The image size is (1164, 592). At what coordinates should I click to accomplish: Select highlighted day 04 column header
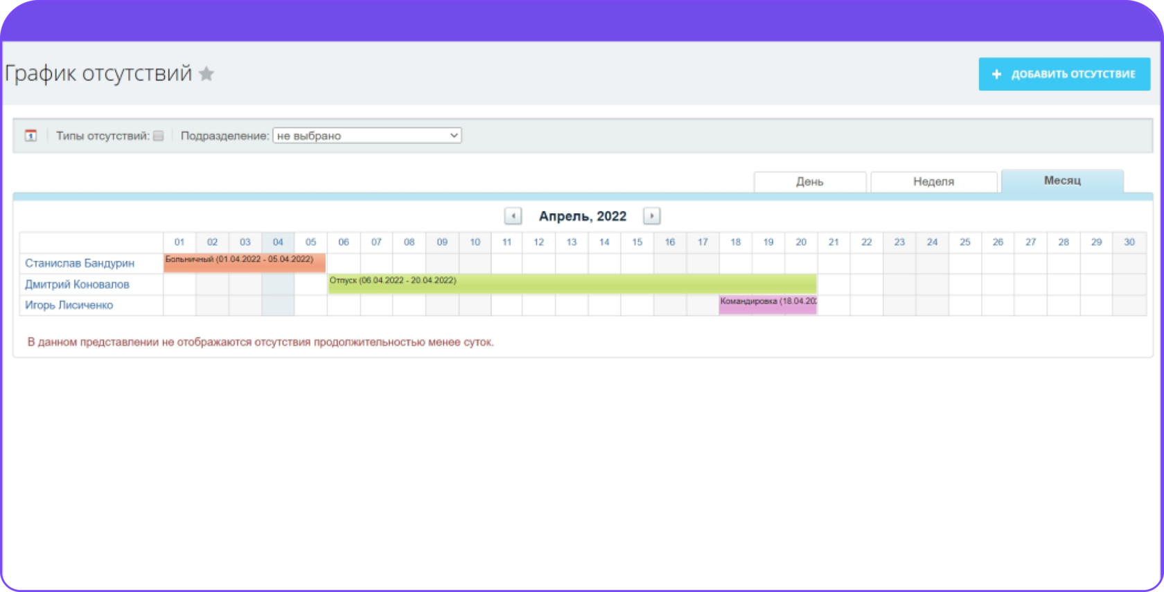pyautogui.click(x=278, y=242)
